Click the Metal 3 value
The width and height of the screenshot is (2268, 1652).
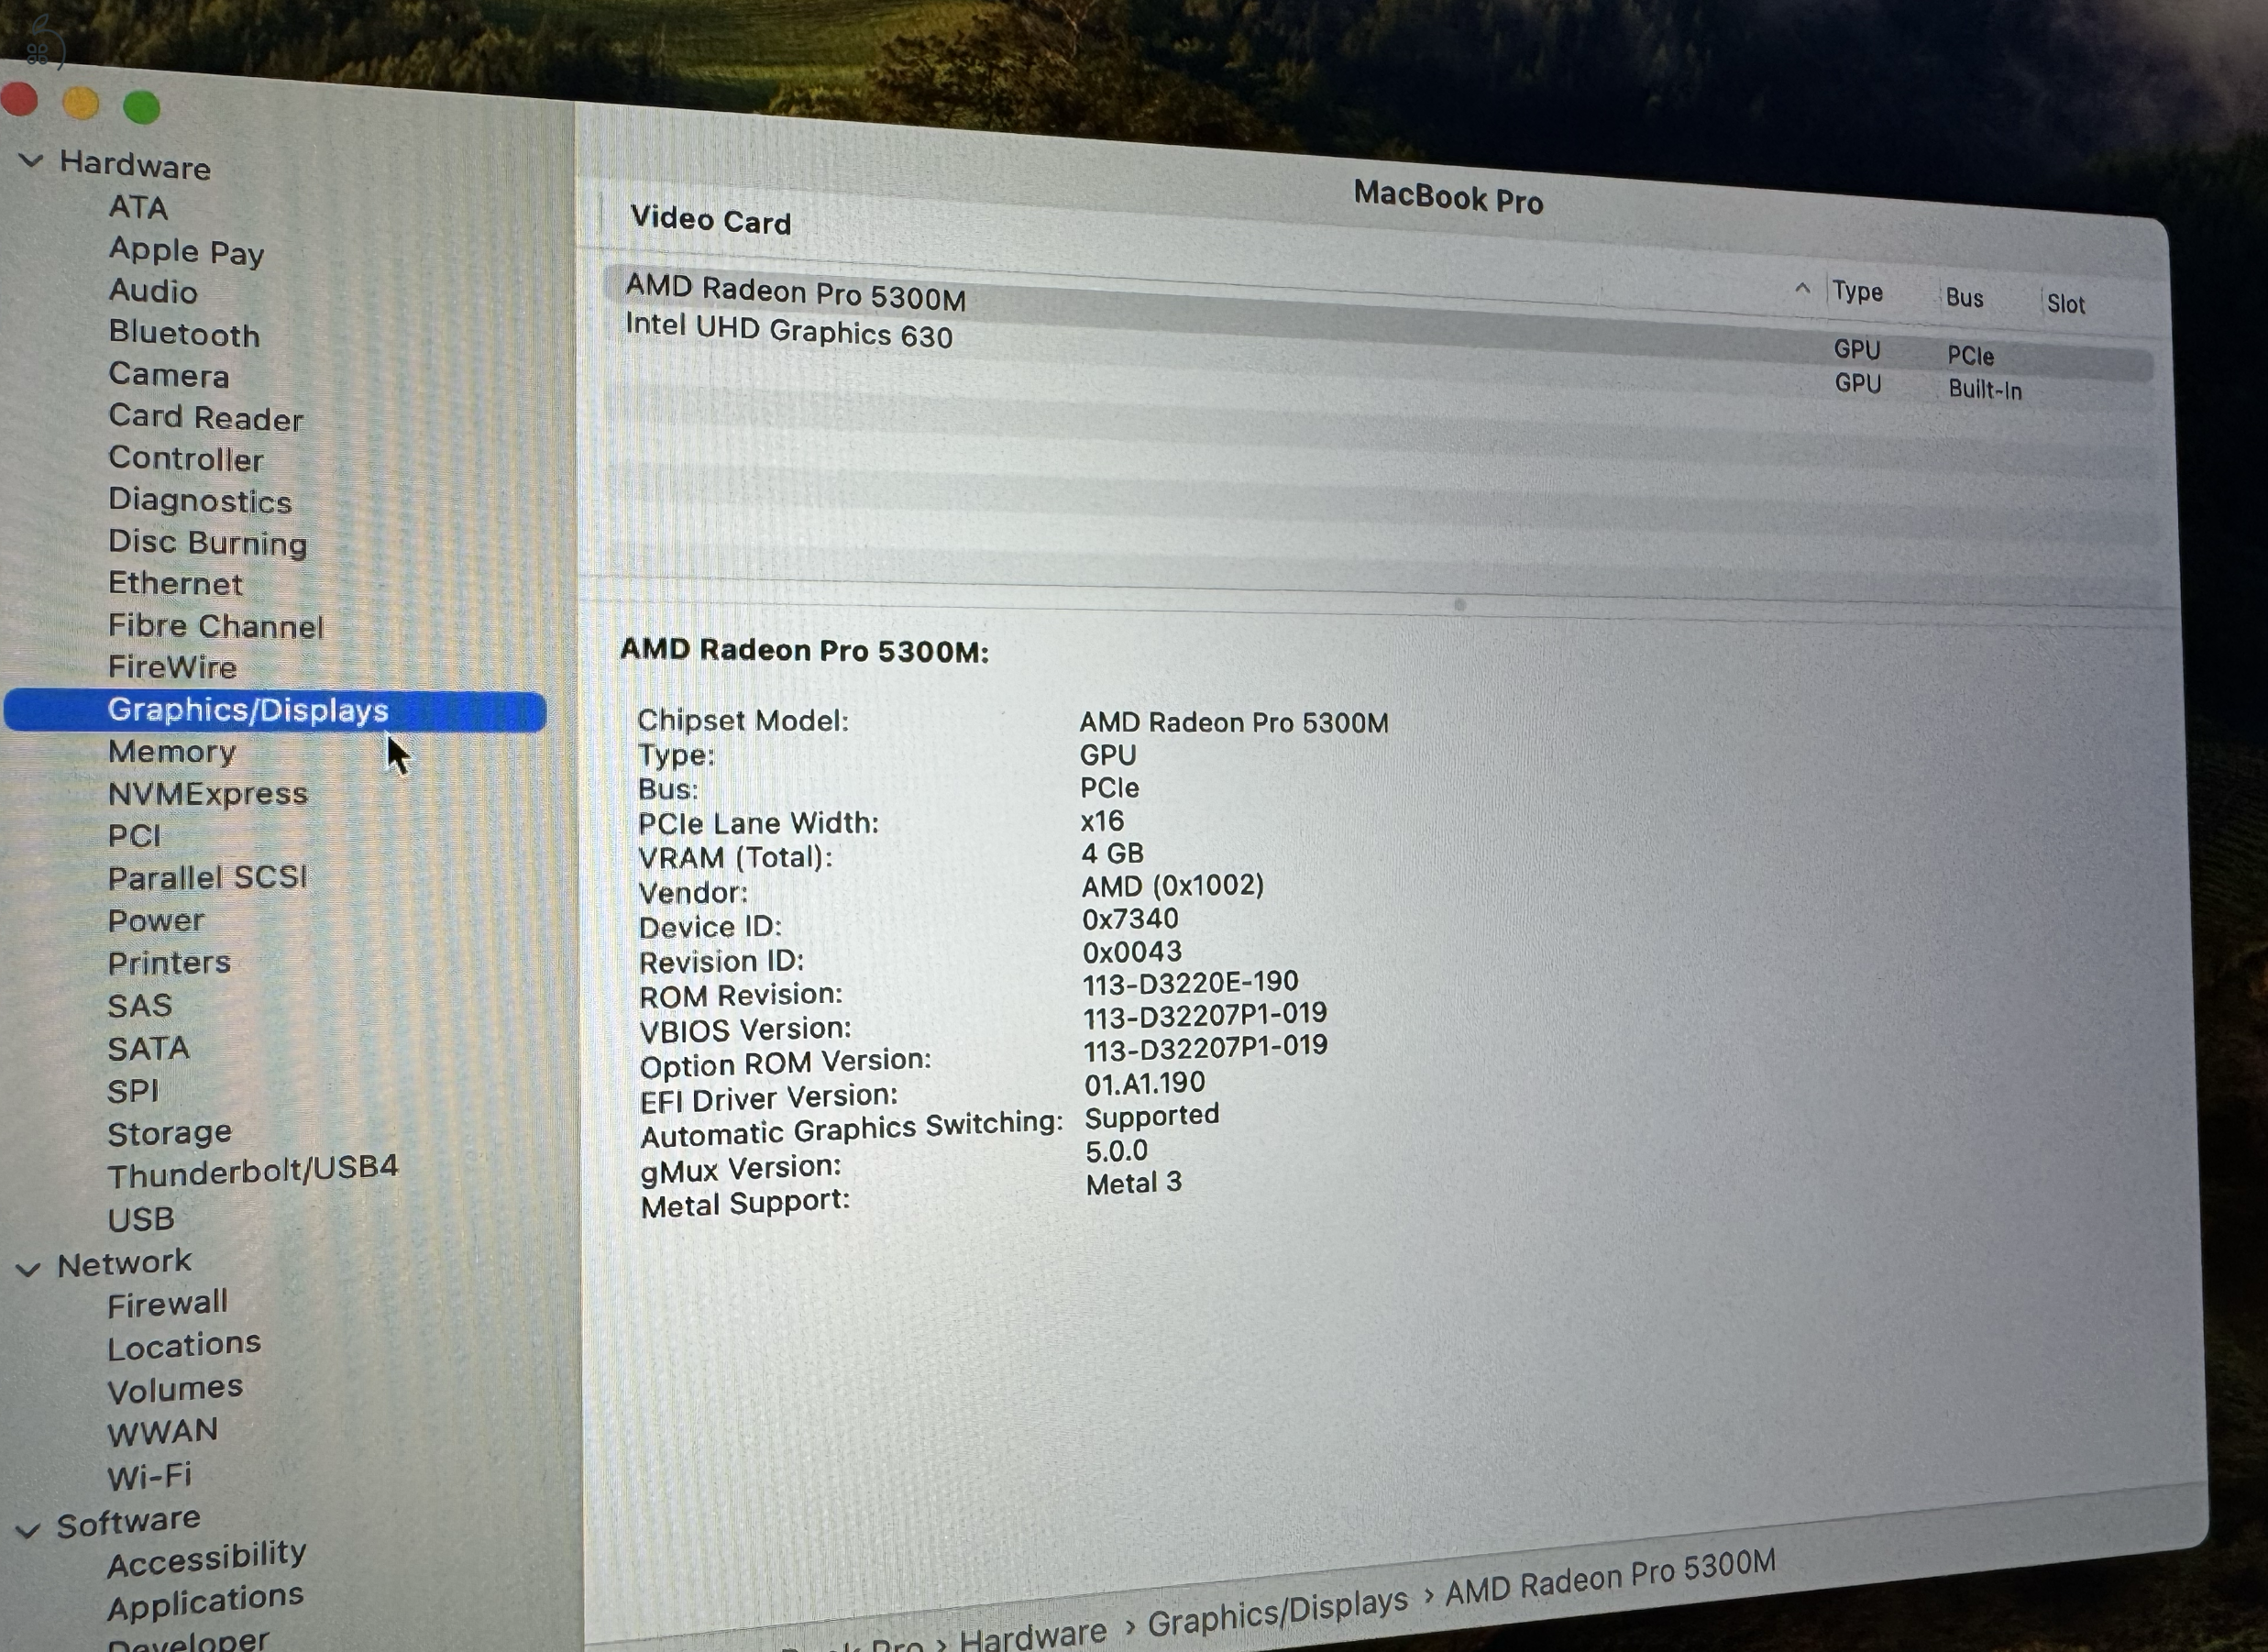pyautogui.click(x=1134, y=1184)
